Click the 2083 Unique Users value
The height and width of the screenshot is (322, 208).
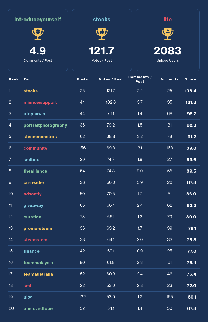pyautogui.click(x=168, y=51)
